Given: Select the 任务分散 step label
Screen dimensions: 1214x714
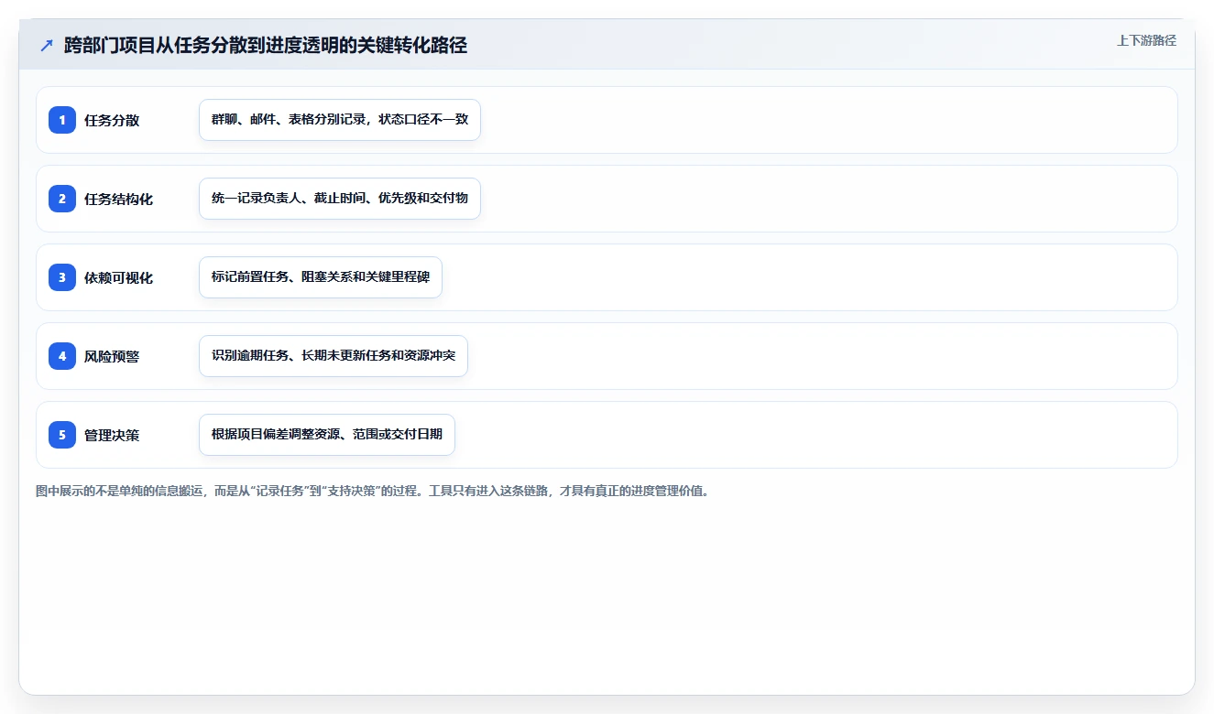Looking at the screenshot, I should click(x=112, y=120).
